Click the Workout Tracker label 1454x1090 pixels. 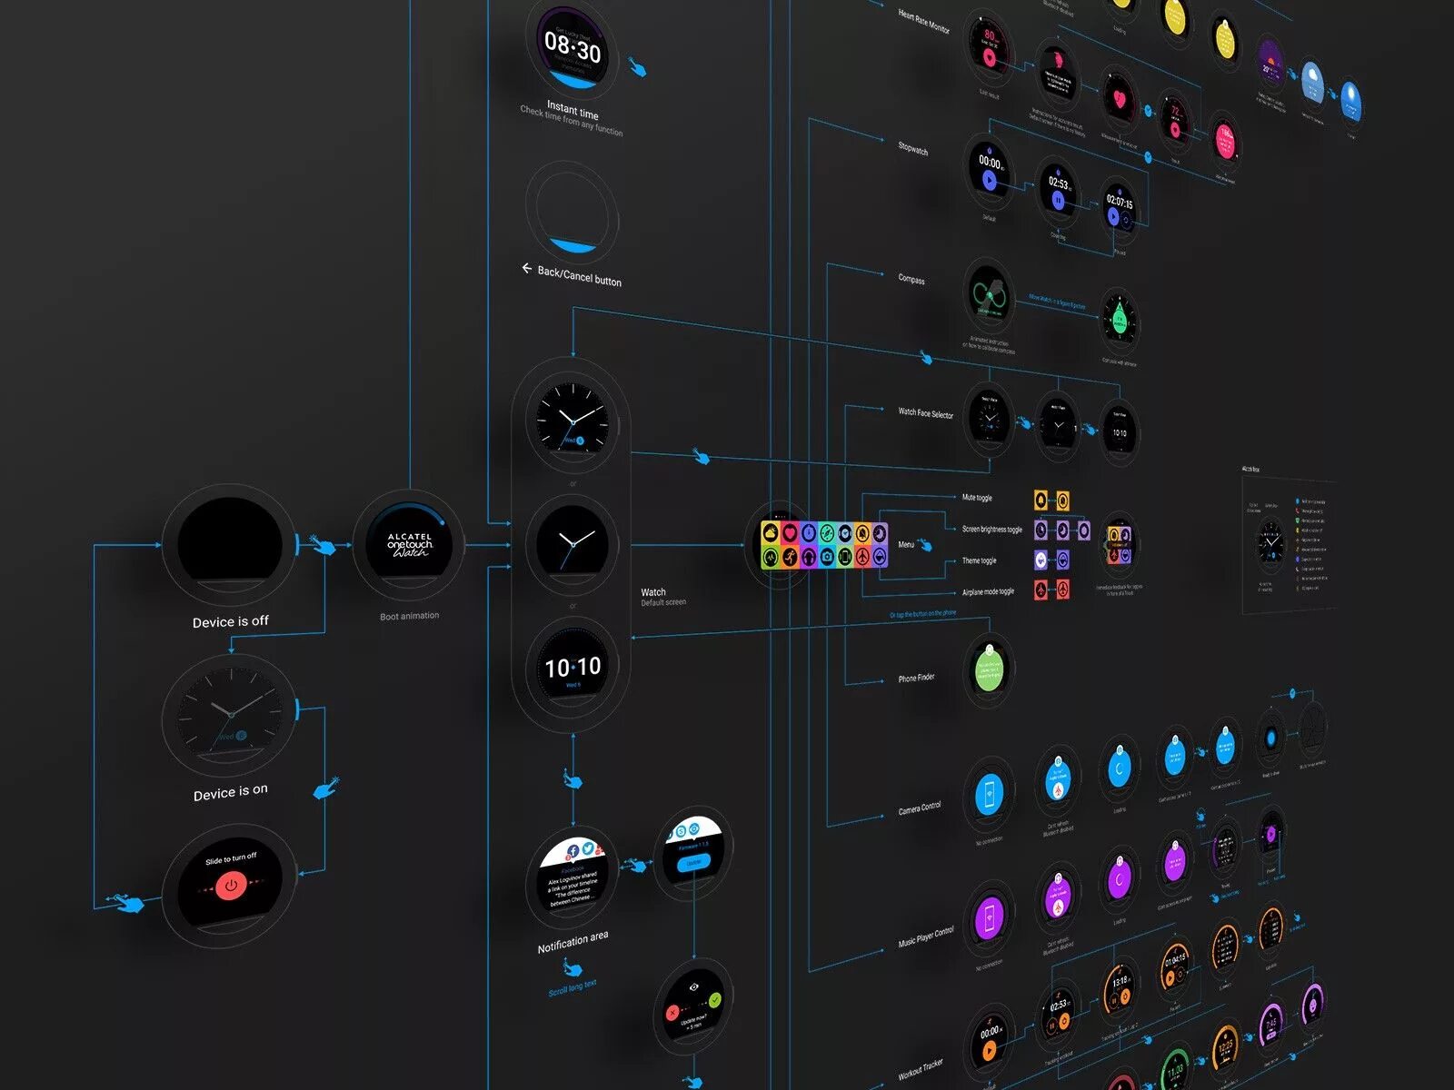coord(920,1068)
